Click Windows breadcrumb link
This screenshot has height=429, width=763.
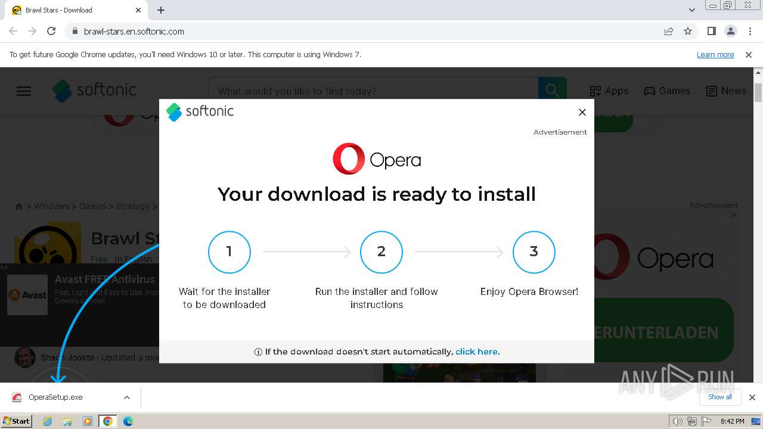click(x=51, y=206)
